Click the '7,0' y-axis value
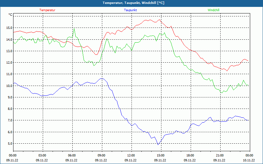Image resolution: width=263 pixels, height=164 pixels. (10, 120)
